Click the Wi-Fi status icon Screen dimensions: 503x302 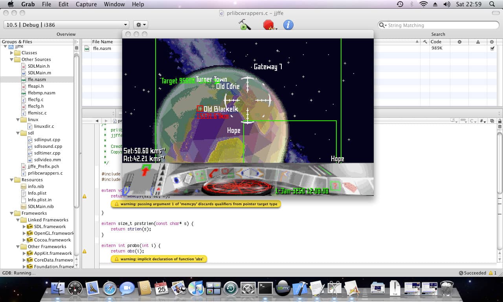[423, 4]
